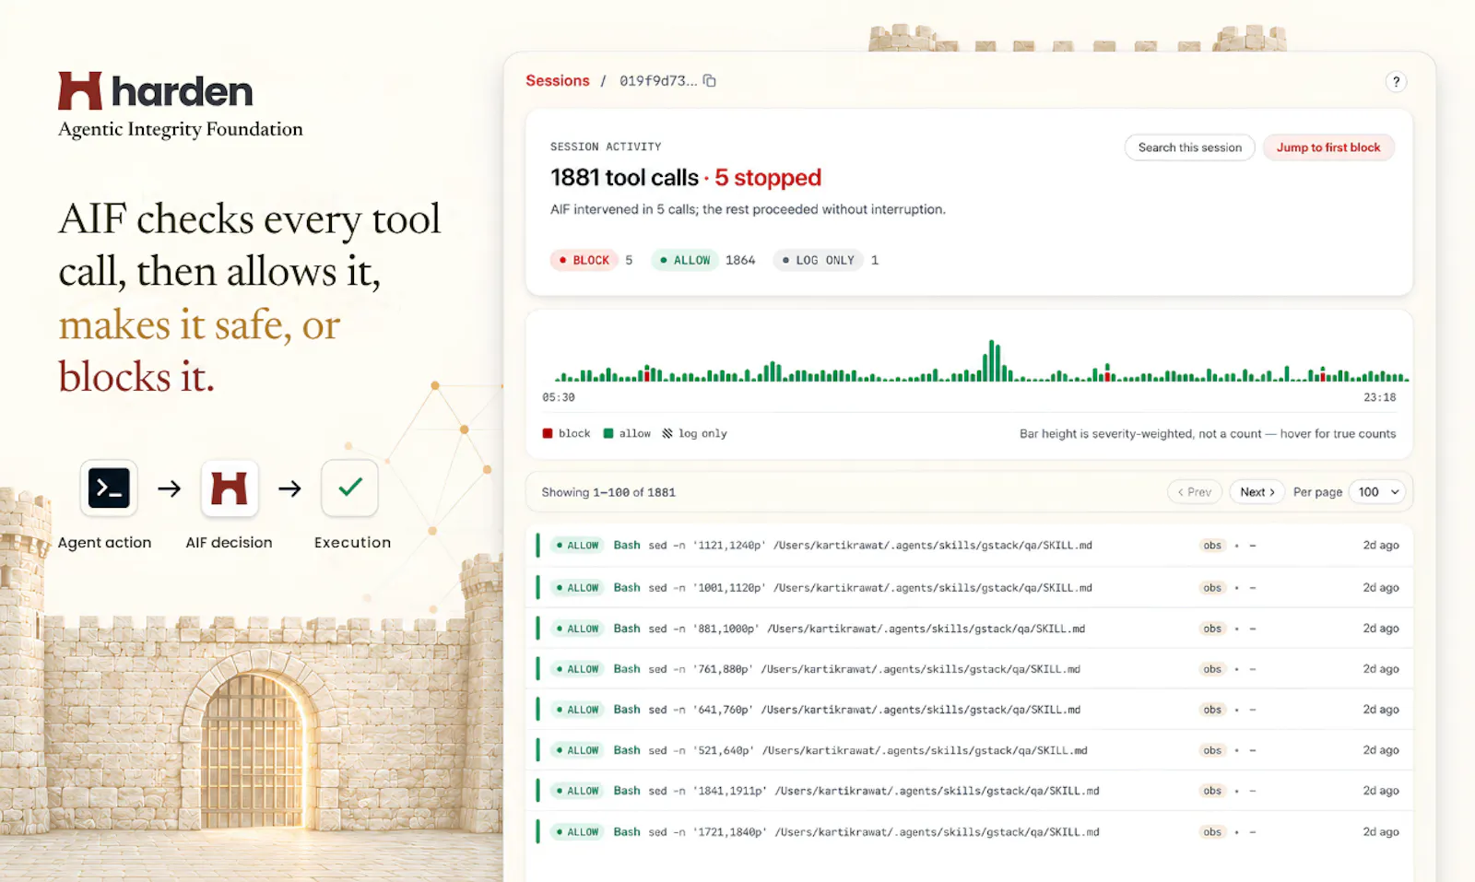The width and height of the screenshot is (1475, 882).
Task: Go to the Next page
Action: (x=1257, y=492)
